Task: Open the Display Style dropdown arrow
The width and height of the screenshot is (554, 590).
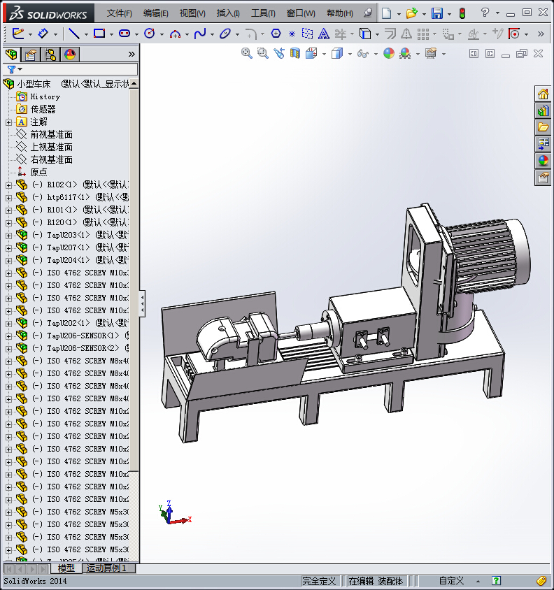Action: (x=350, y=55)
